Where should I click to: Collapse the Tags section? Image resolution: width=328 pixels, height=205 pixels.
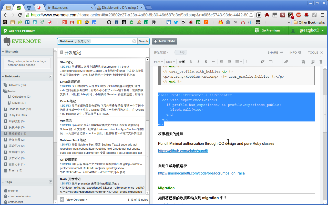[x=3, y=182]
